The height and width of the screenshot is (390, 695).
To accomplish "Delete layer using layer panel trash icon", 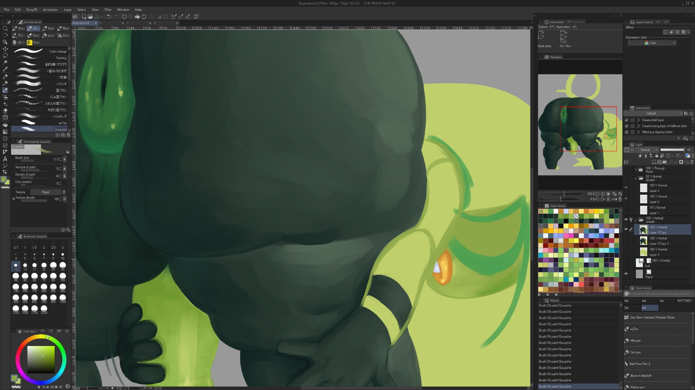I will 692,162.
